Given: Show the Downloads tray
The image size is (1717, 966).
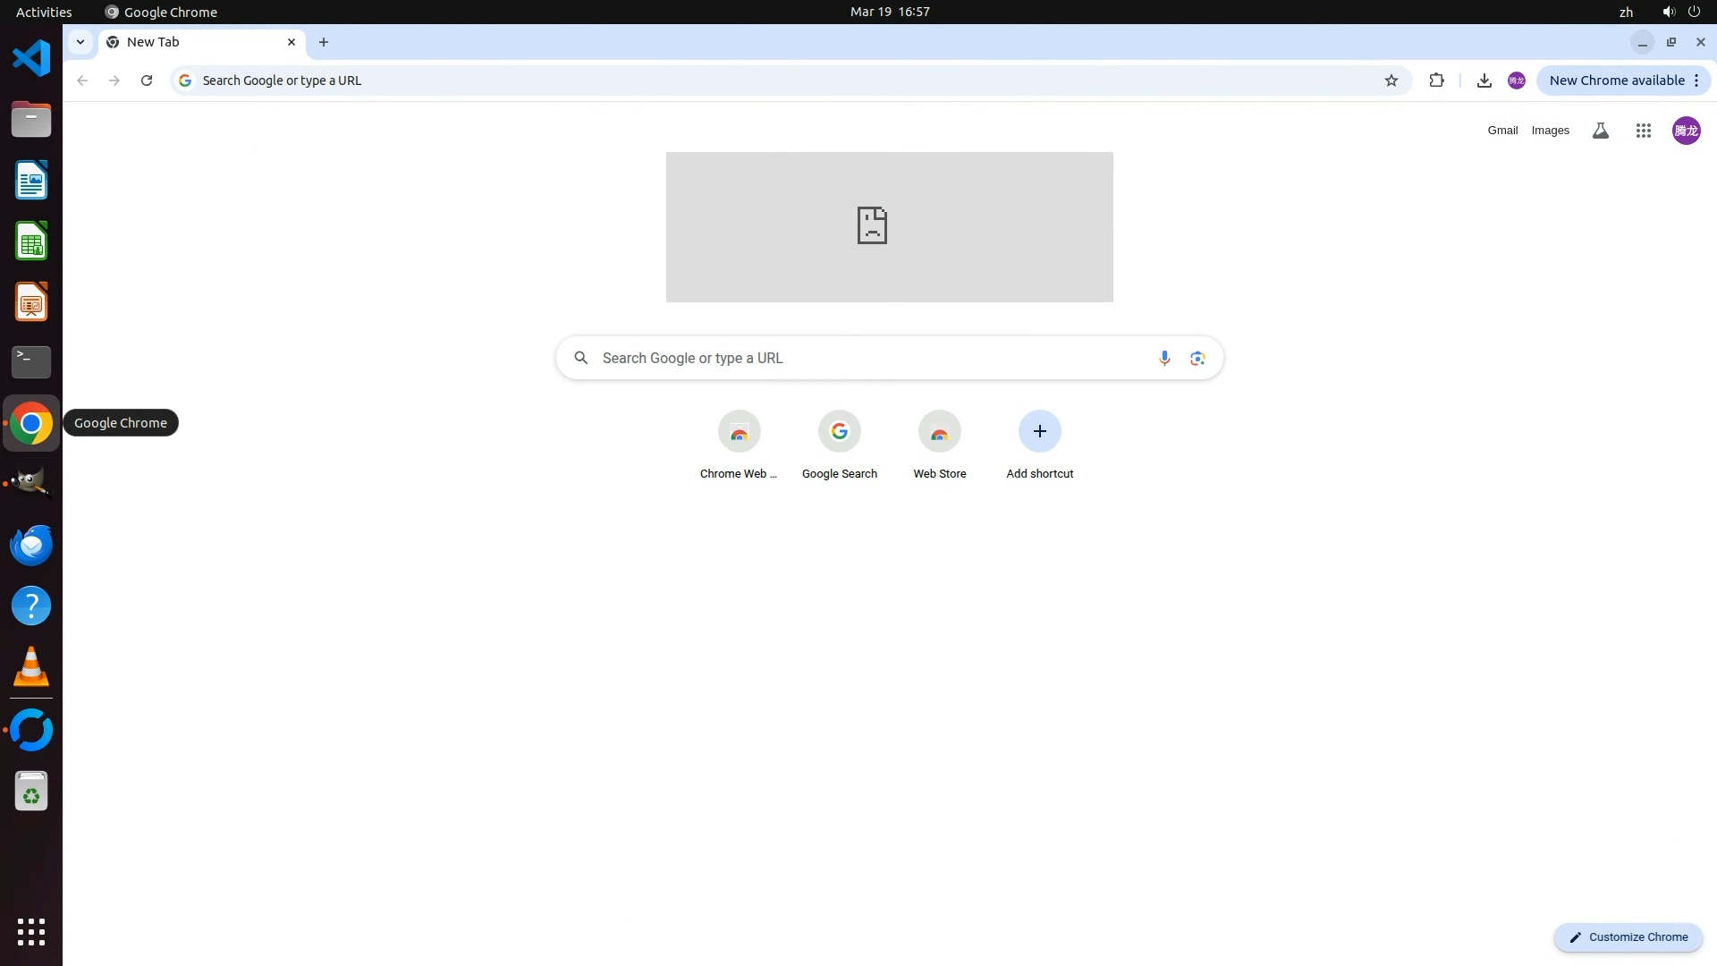Looking at the screenshot, I should [1484, 80].
